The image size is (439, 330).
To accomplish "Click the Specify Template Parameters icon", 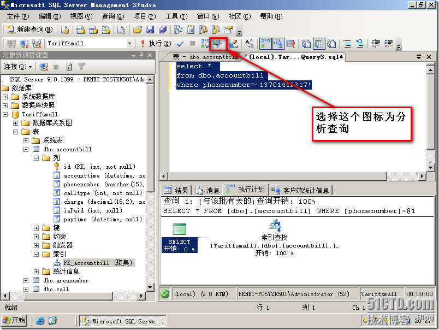I will (249, 43).
